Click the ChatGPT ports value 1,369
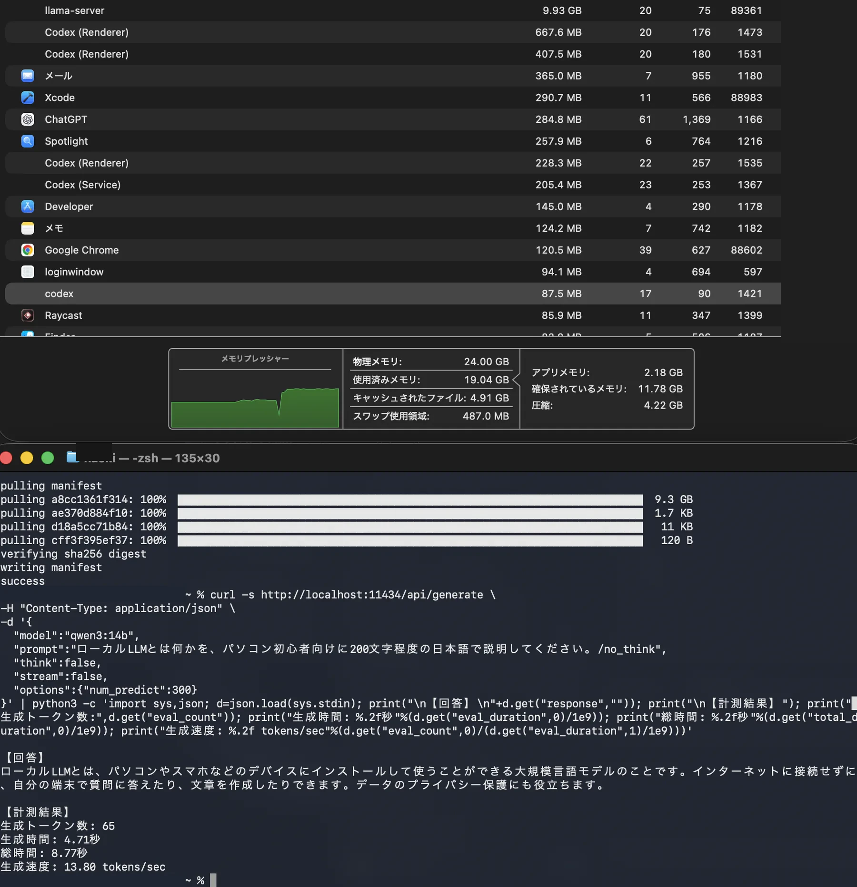 tap(697, 120)
